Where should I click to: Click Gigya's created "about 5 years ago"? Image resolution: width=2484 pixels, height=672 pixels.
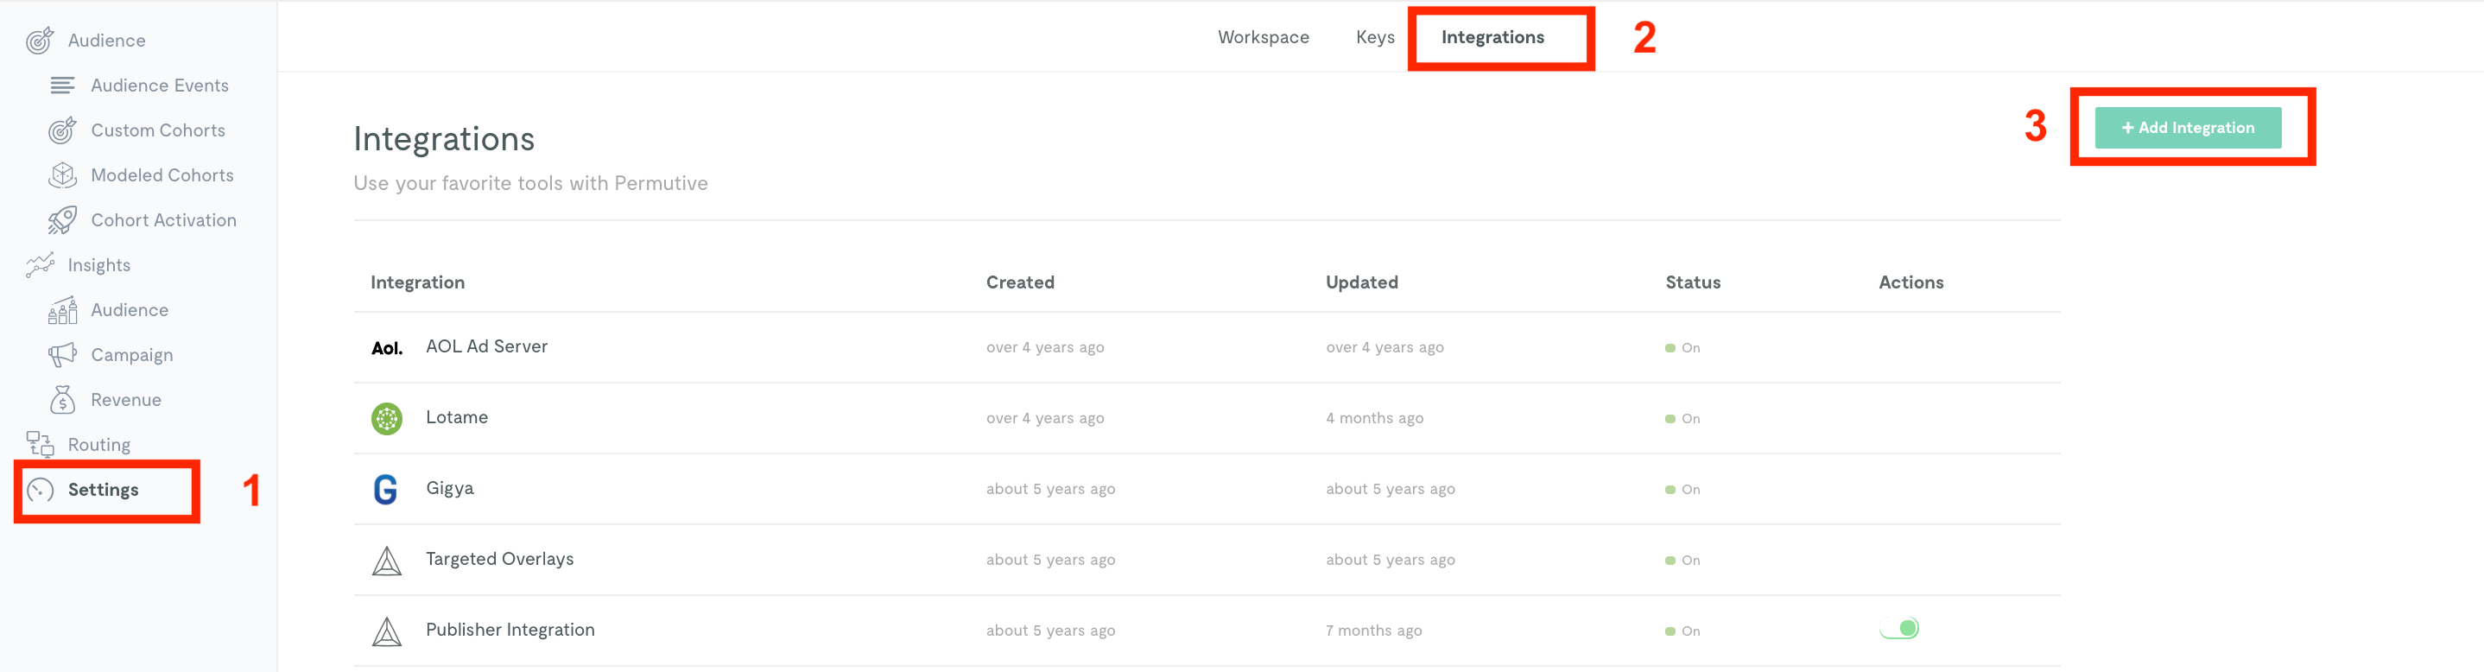(1050, 489)
